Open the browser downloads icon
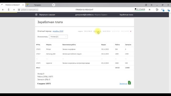 168,10
